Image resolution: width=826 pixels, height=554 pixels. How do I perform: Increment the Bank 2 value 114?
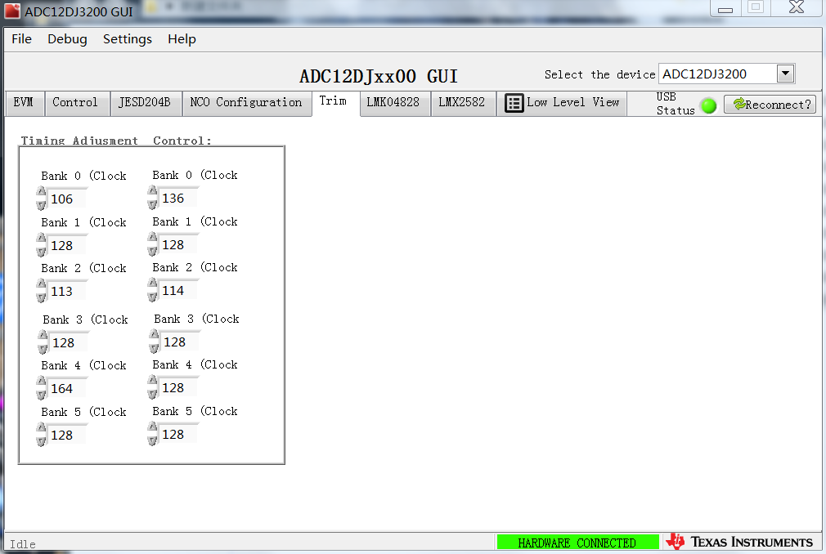(x=152, y=284)
